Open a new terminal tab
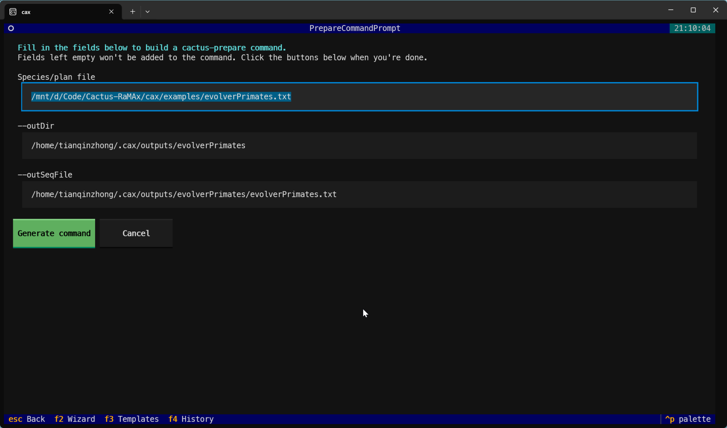This screenshot has width=727, height=428. [133, 12]
